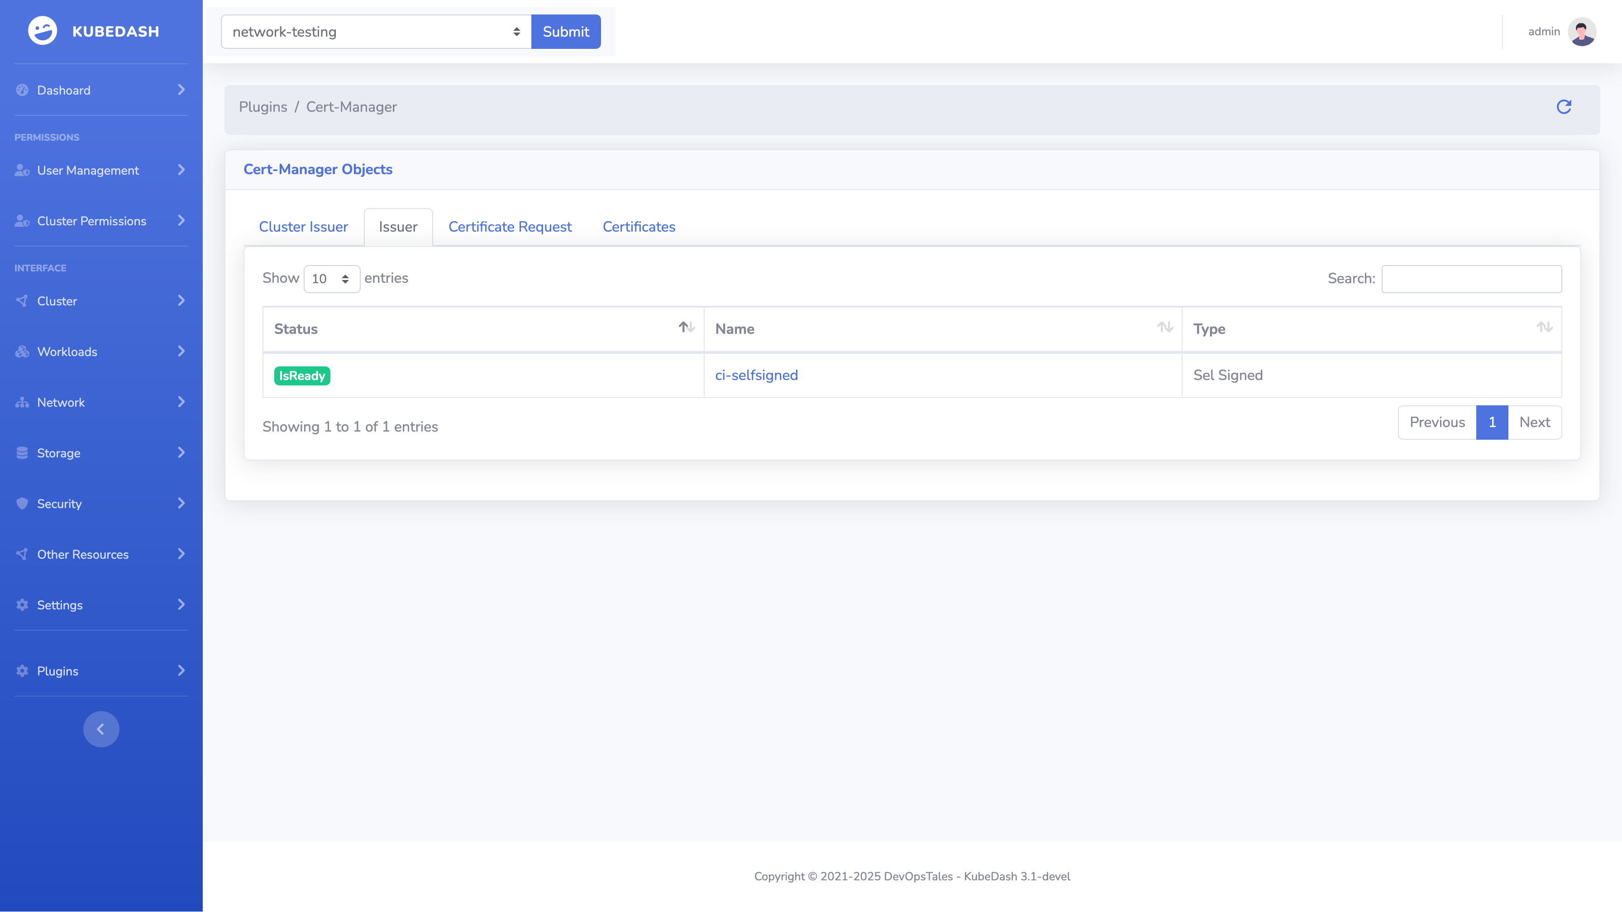
Task: Click the KubeDash smiley logo
Action: coord(42,31)
